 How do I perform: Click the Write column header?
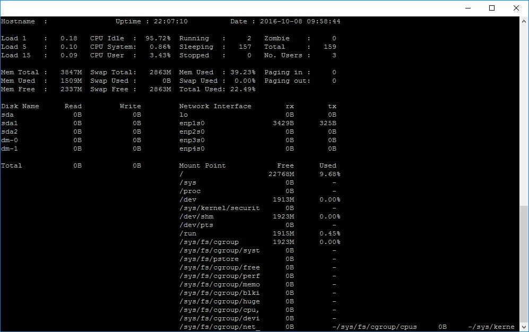130,106
